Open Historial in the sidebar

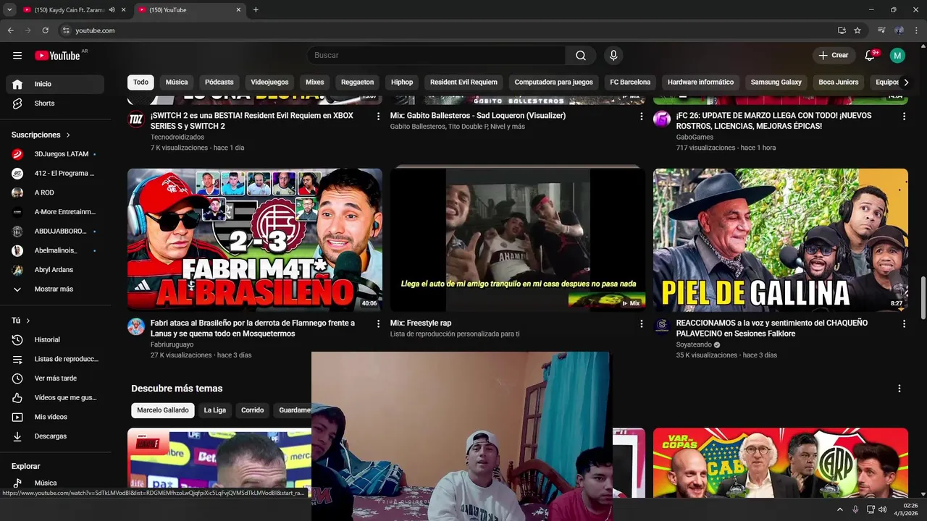tap(55, 340)
